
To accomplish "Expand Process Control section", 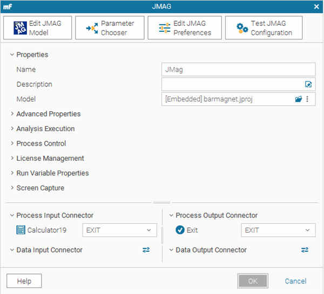I will pos(12,143).
